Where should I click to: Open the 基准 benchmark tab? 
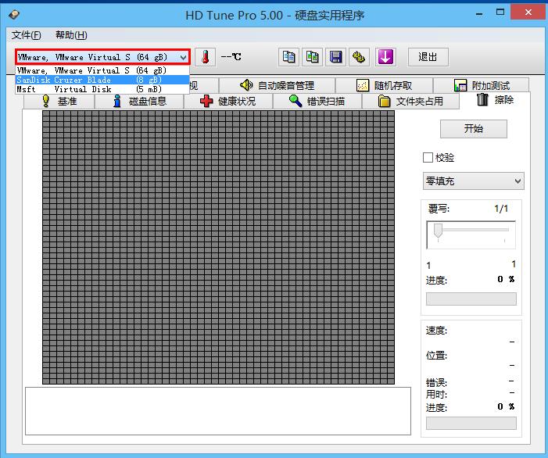pyautogui.click(x=59, y=102)
